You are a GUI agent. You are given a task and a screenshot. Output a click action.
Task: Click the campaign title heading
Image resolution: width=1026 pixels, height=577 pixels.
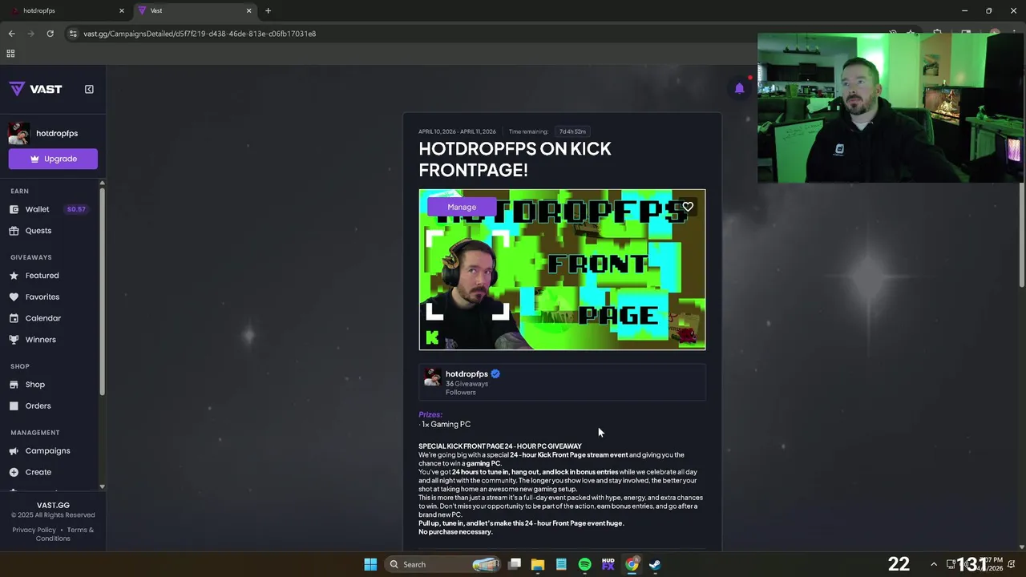[x=515, y=159]
